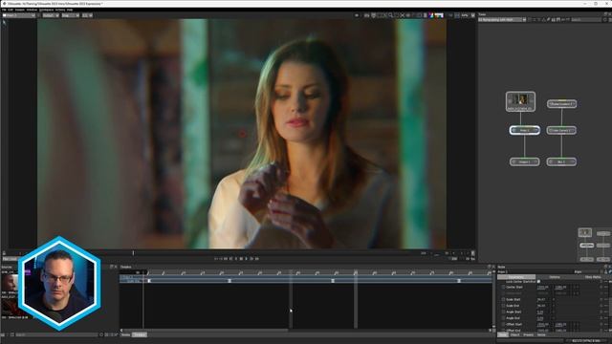This screenshot has height=344, width=612.
Task: Open the Trees panel session dropdown
Action: (x=502, y=19)
